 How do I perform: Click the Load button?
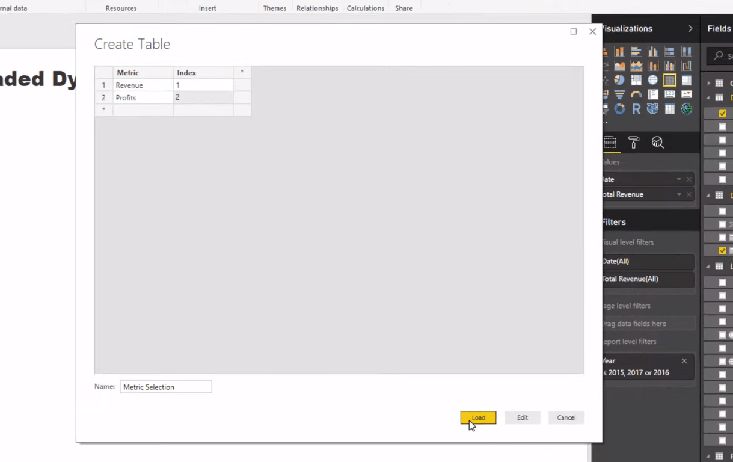pyautogui.click(x=478, y=417)
